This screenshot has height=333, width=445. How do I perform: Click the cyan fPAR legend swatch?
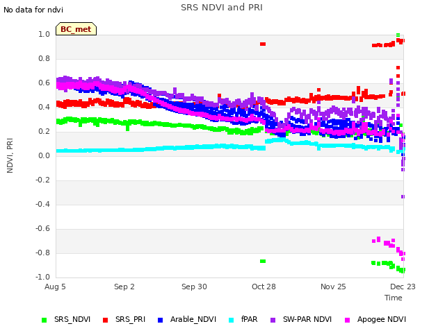click(x=232, y=320)
